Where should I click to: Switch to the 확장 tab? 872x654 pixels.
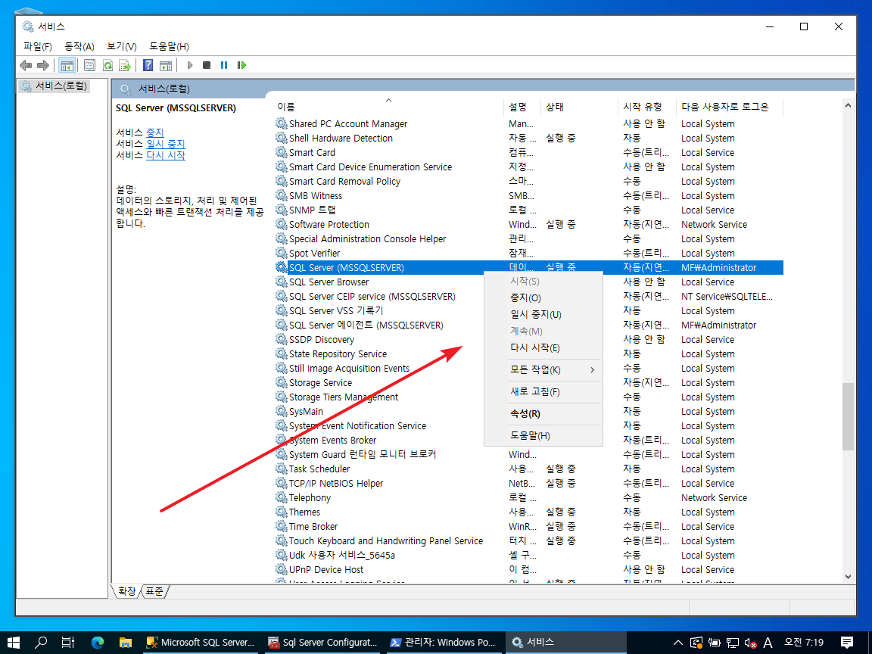pyautogui.click(x=127, y=591)
